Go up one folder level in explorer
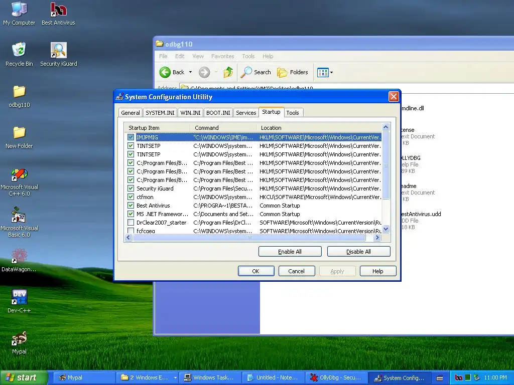The image size is (514, 385). tap(228, 72)
